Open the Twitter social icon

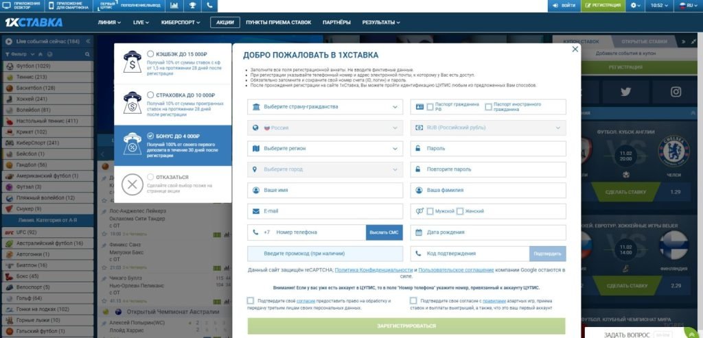tap(625, 92)
